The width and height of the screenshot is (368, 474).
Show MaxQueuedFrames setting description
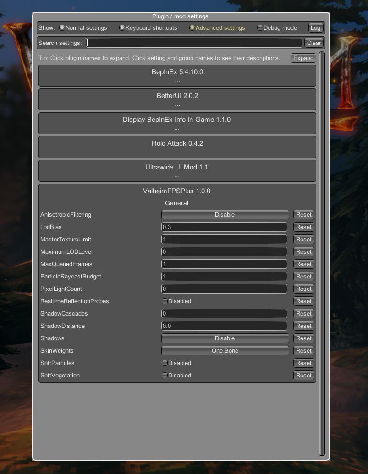pos(66,264)
